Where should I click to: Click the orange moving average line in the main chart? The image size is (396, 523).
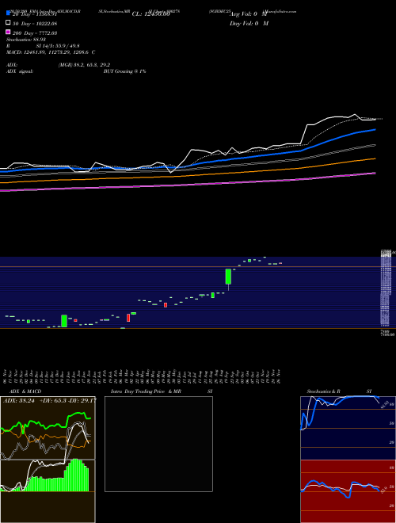coord(188,175)
